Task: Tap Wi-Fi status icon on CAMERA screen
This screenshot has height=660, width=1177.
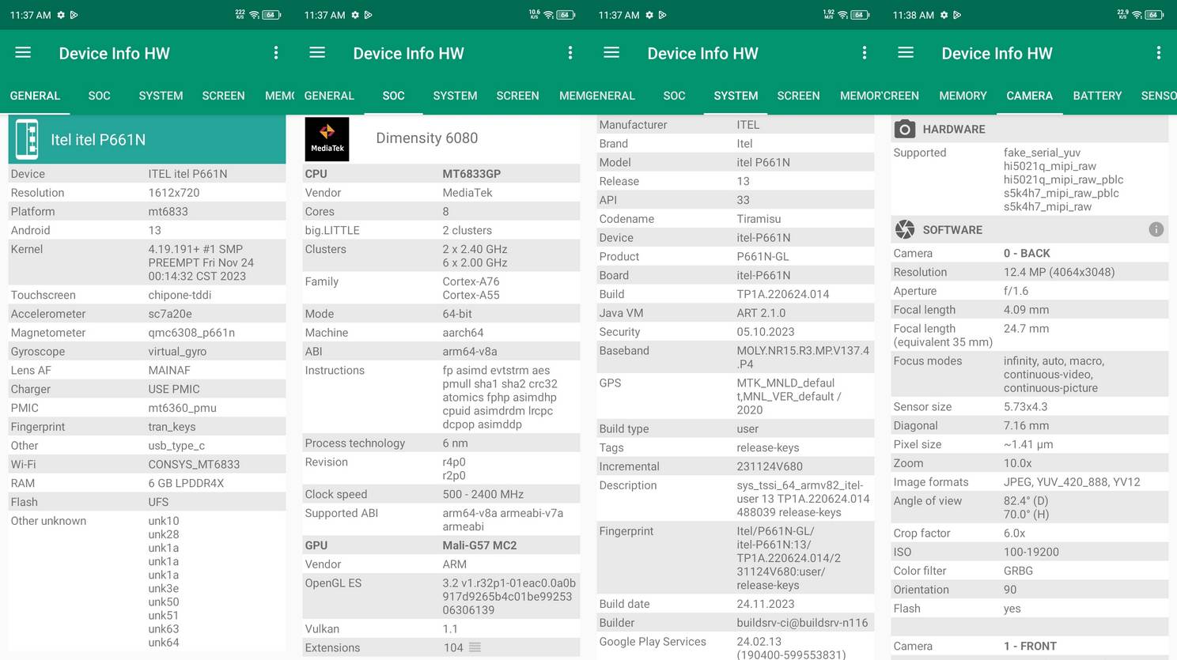Action: [1137, 15]
